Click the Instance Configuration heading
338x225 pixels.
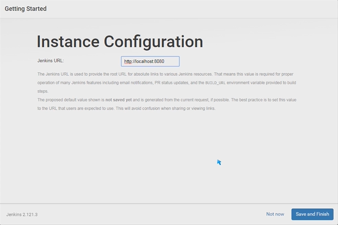coord(120,42)
